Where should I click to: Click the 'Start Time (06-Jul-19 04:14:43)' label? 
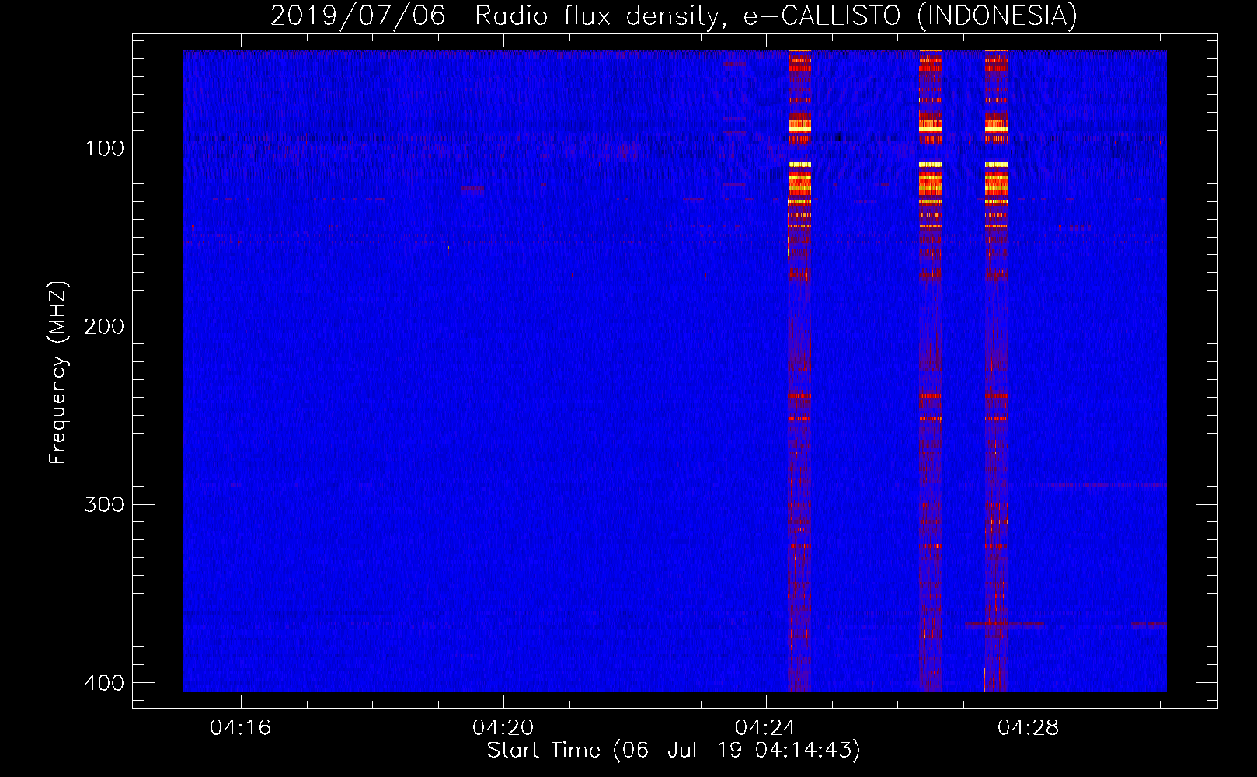(674, 751)
